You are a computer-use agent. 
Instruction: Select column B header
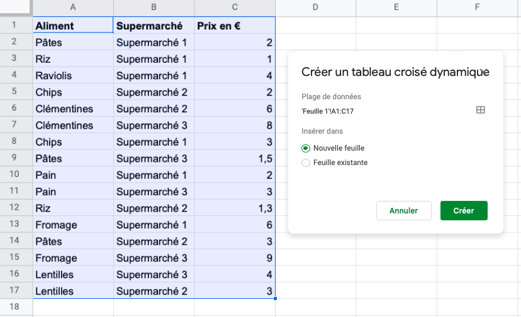[x=154, y=8]
